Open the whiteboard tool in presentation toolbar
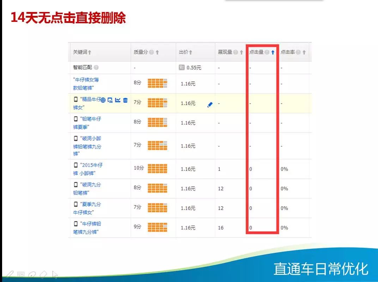The image size is (378, 282). pyautogui.click(x=21, y=274)
